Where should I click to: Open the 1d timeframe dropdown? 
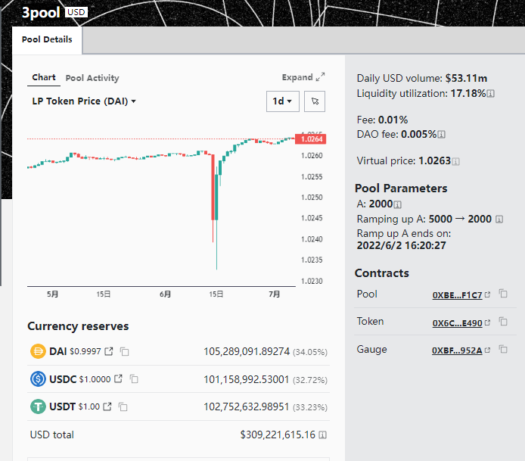point(283,101)
